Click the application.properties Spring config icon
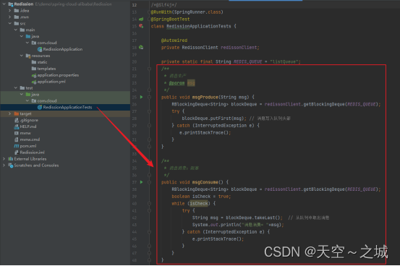400x266 pixels. point(34,75)
